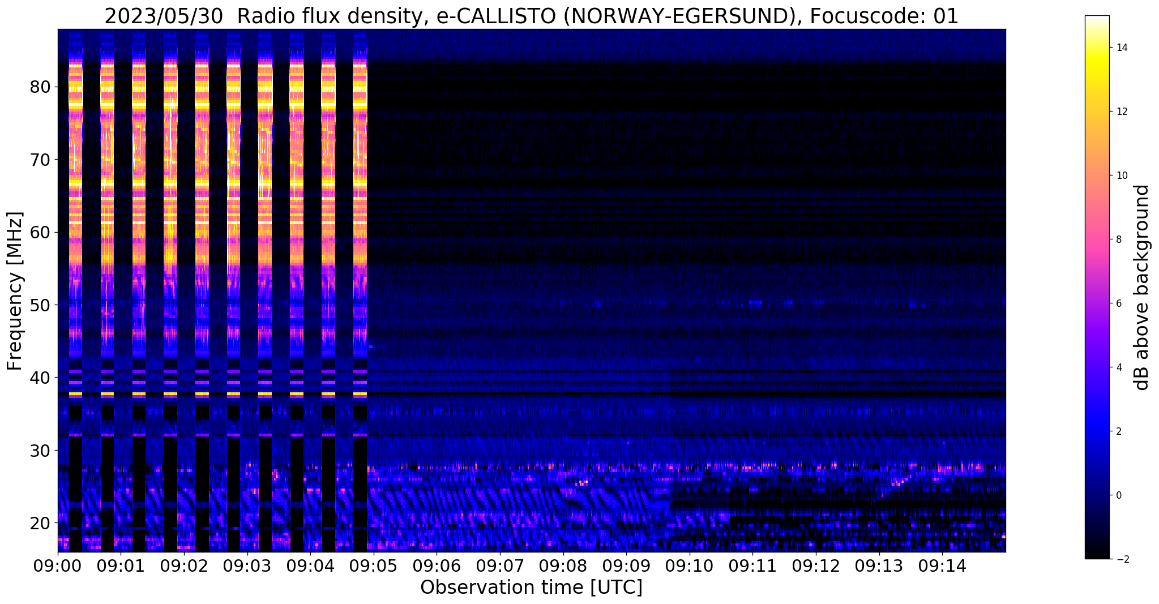Click the 09:02 time tick label
The height and width of the screenshot is (604, 1159).
pos(184,565)
